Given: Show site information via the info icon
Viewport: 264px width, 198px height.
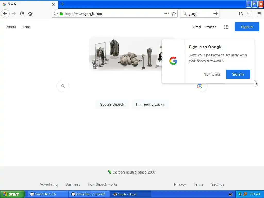Looking at the screenshot, I should click(x=56, y=14).
